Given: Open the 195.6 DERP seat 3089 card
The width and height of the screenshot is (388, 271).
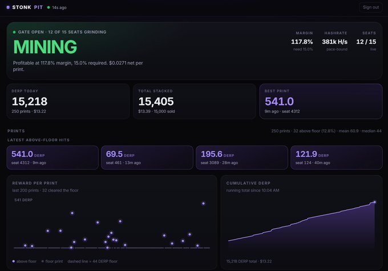Looking at the screenshot, I should 242,157.
